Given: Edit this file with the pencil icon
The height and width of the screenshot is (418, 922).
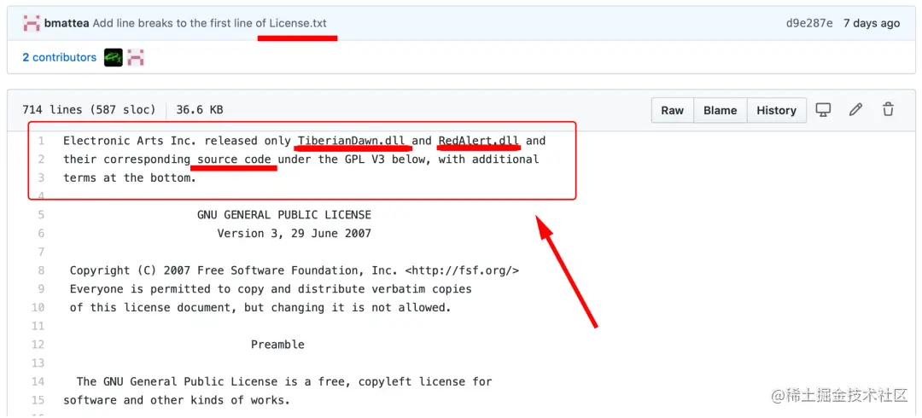Looking at the screenshot, I should point(855,109).
